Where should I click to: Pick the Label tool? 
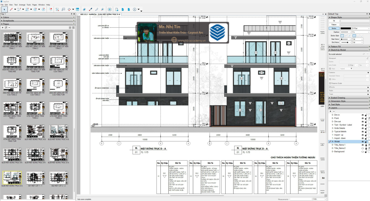click(x=63, y=10)
